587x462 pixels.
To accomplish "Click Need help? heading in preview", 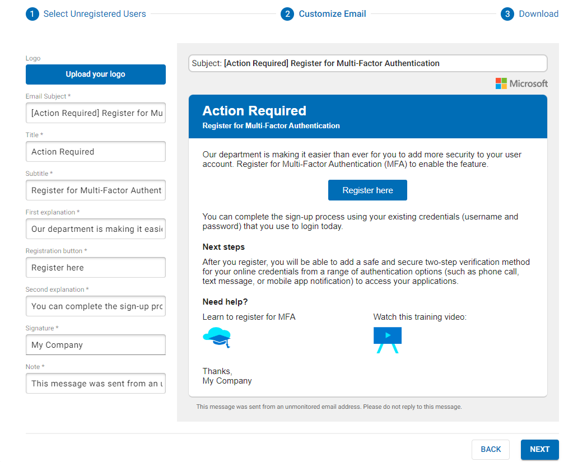I will pos(225,302).
